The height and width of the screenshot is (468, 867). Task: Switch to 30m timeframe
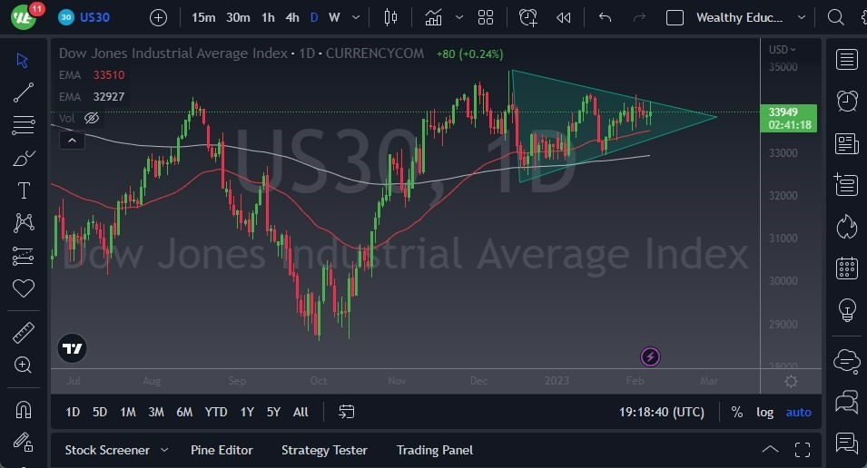click(x=238, y=17)
